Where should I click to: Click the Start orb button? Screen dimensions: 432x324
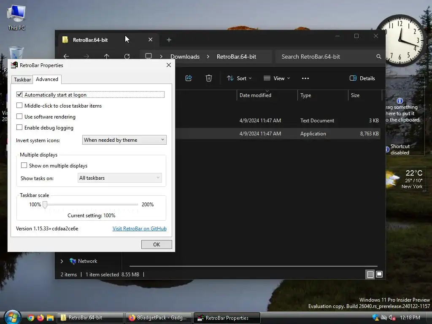click(x=12, y=317)
